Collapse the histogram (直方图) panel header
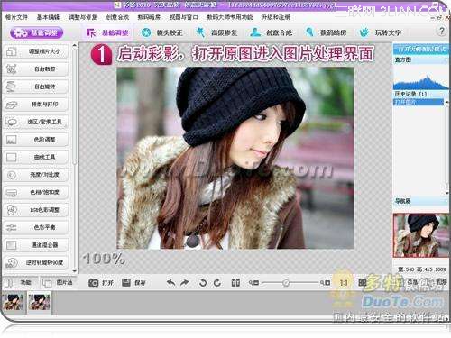Viewport: 451px width, 338px height. point(421,60)
